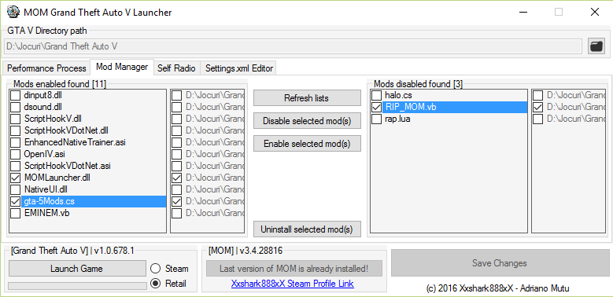The height and width of the screenshot is (297, 613).
Task: Click the MOM app icon in title bar
Action: pyautogui.click(x=13, y=12)
